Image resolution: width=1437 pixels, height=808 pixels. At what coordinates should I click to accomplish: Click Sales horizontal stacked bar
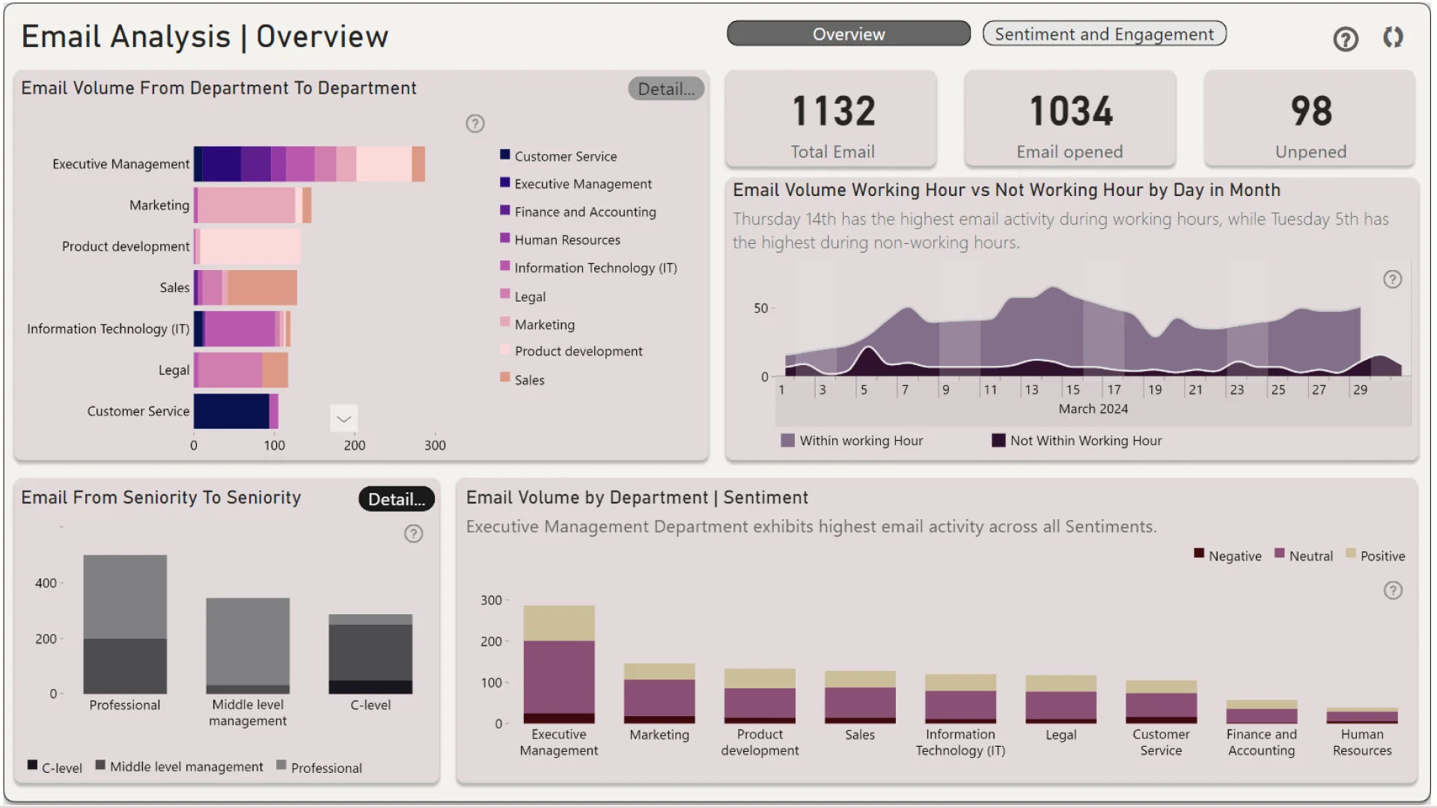tap(245, 287)
